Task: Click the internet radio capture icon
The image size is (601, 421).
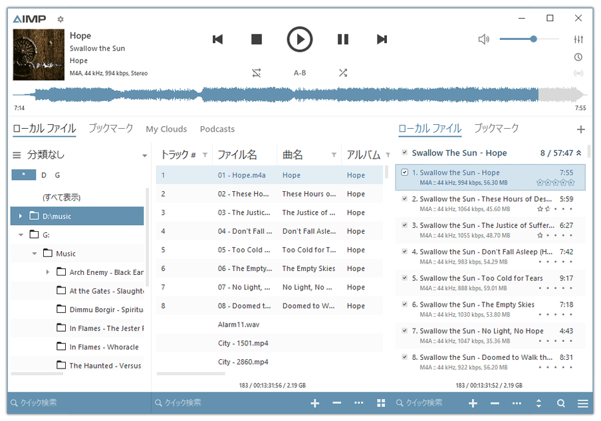Action: 578,73
